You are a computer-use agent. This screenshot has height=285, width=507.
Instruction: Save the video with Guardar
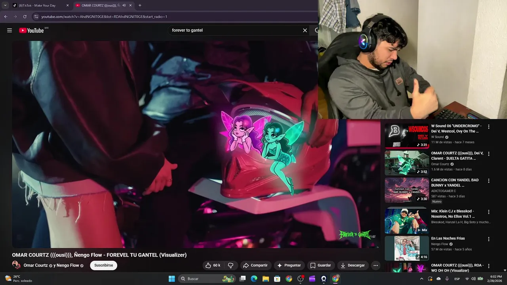[320, 265]
